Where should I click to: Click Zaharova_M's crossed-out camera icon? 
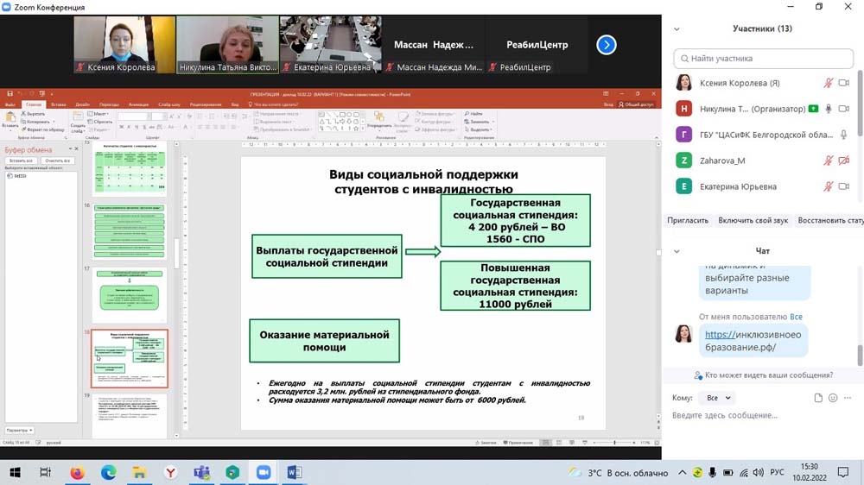tap(844, 161)
